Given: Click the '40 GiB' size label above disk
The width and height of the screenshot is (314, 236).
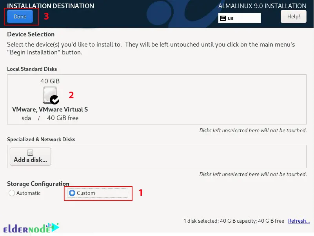Looking at the screenshot, I should pyautogui.click(x=50, y=81).
